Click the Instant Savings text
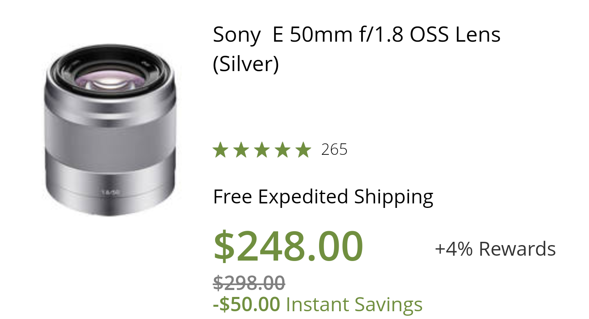589x319 pixels. 354,305
